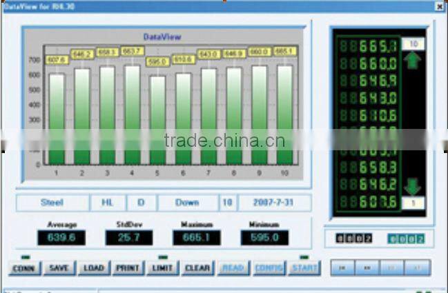Close the DataView window

tap(439, 6)
